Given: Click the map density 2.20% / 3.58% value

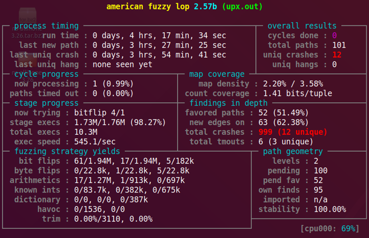Looking at the screenshot, I should [x=289, y=84].
